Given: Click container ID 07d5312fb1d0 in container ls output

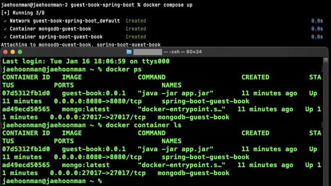Looking at the screenshot, I should point(26,149).
